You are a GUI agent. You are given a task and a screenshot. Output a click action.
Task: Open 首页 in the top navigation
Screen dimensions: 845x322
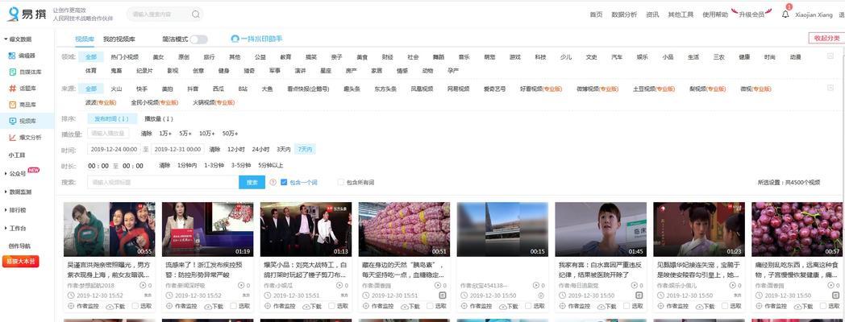pos(596,14)
